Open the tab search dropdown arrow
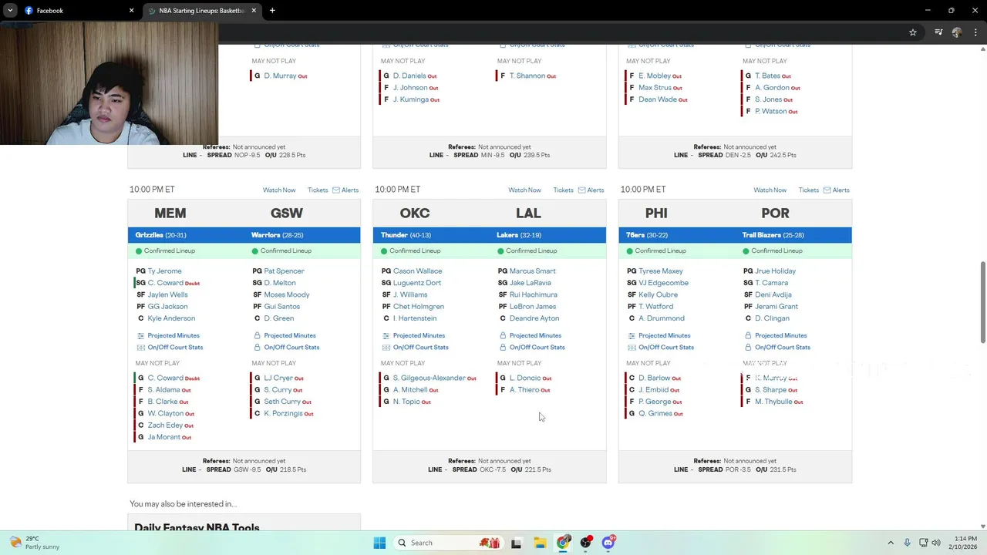This screenshot has height=555, width=987. (x=10, y=11)
